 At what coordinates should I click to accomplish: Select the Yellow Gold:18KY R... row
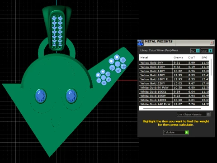coord(174,79)
